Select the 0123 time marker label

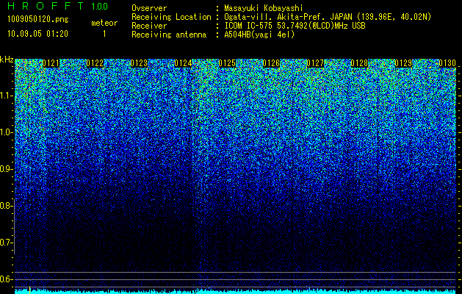tap(139, 63)
